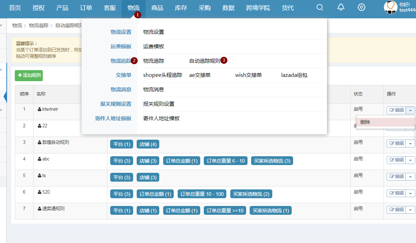Click the user avatar in top right

tap(391, 7)
